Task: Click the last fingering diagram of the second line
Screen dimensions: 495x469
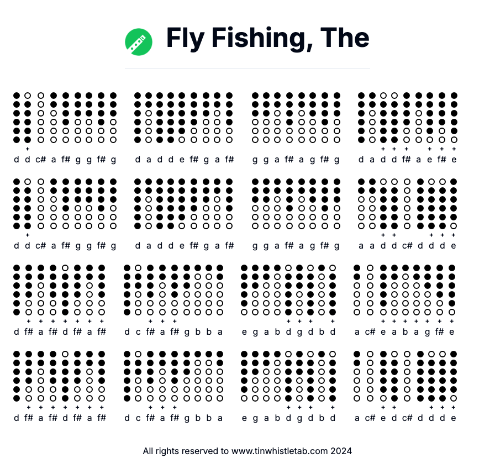Action: pyautogui.click(x=454, y=204)
